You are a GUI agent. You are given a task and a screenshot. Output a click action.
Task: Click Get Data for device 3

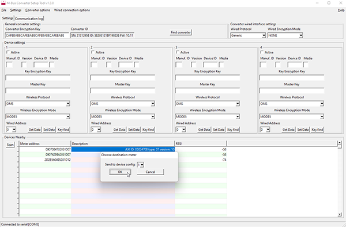coord(204,130)
